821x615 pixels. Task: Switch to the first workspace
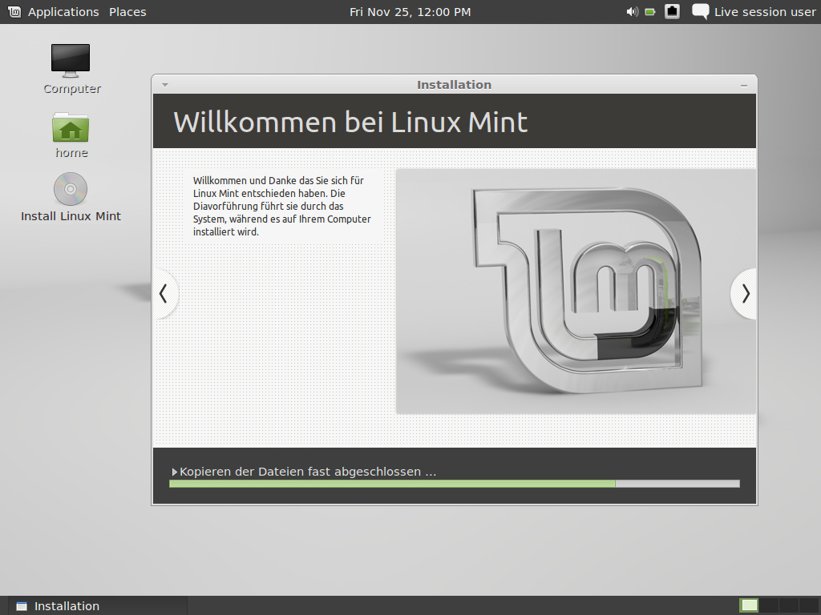[x=749, y=605]
